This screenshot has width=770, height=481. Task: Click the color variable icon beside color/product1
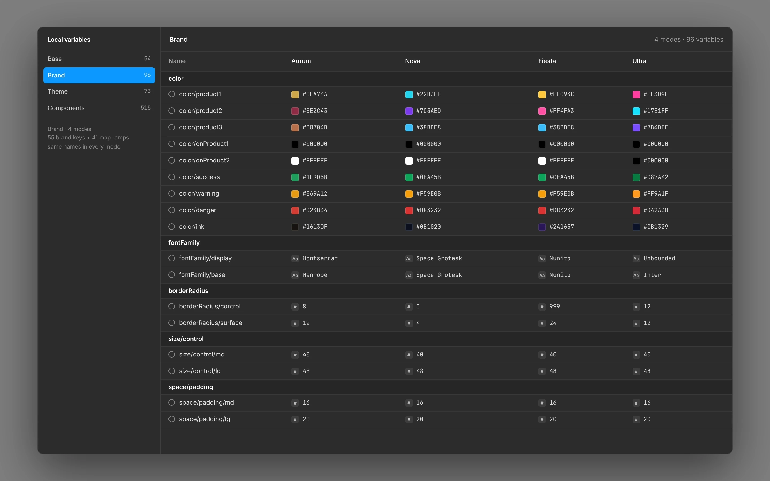171,94
